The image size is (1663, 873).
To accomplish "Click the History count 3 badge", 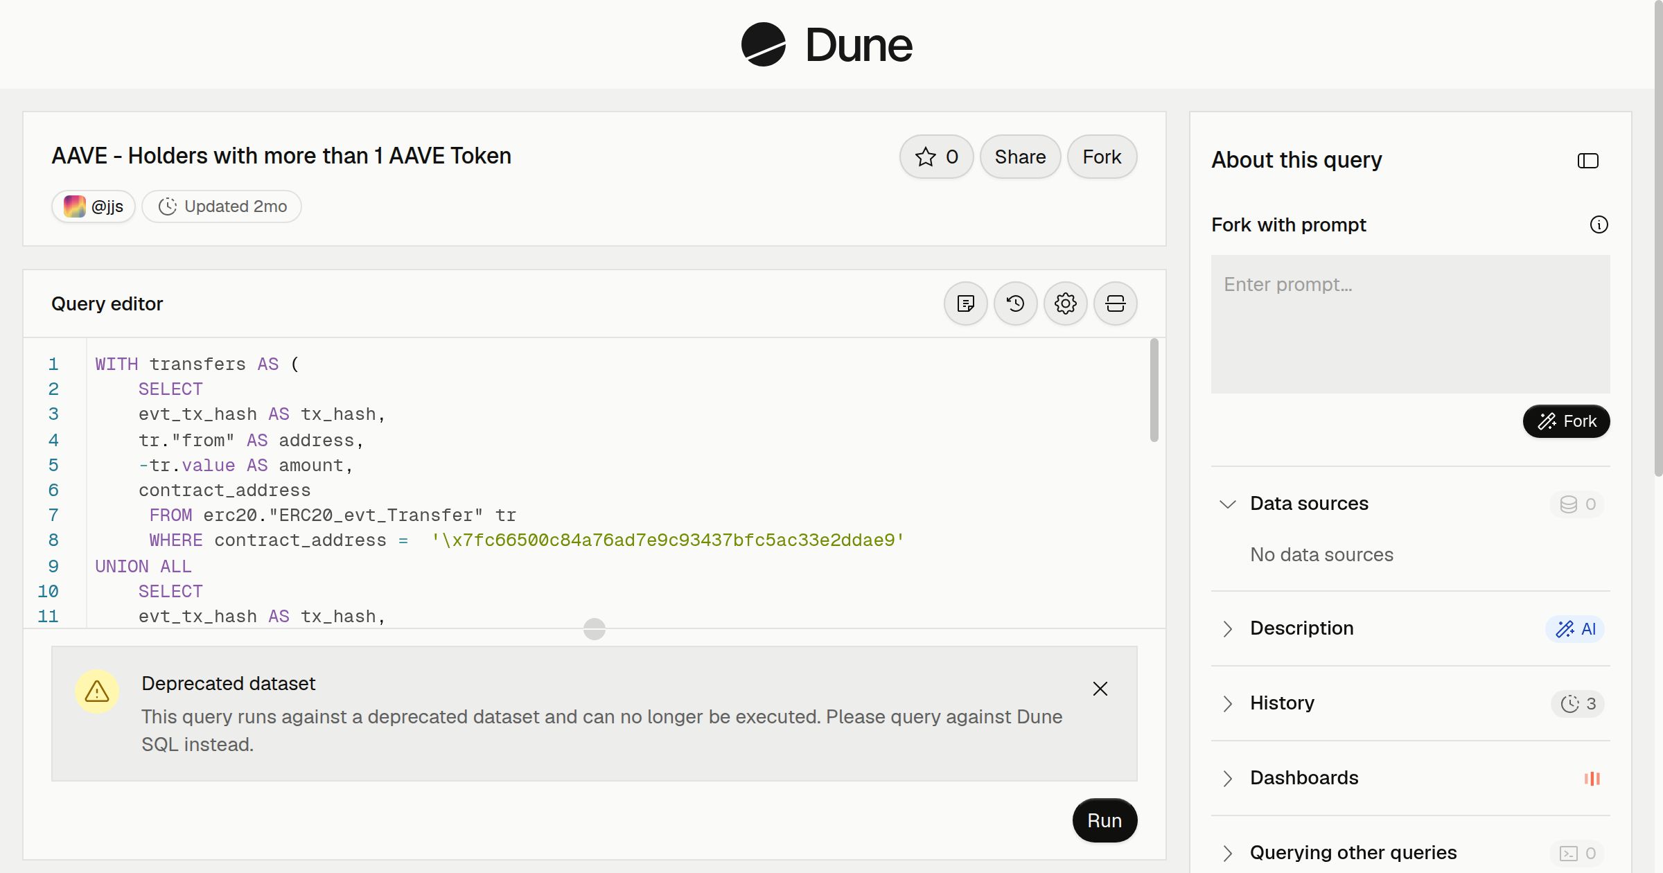I will click(1578, 704).
